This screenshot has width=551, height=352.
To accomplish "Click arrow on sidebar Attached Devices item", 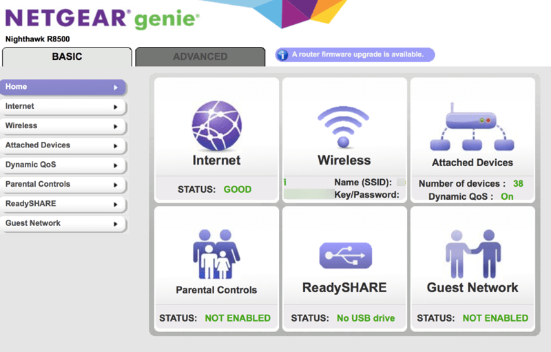I will (116, 146).
